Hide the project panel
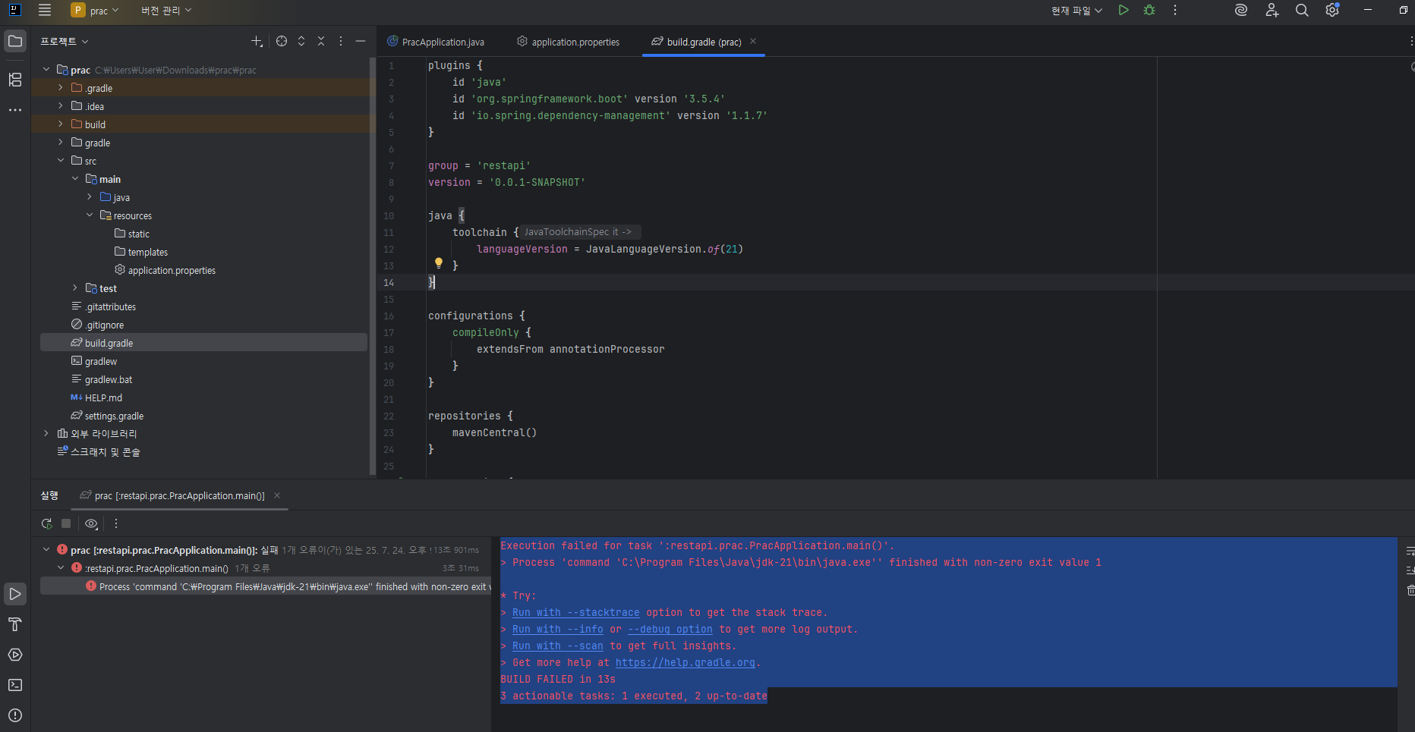1415x732 pixels. point(361,41)
